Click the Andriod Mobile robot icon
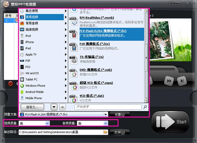The width and height of the screenshot is (197, 143). coord(22,92)
